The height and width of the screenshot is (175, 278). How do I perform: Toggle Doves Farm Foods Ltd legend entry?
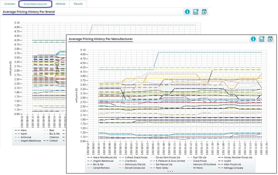(x=165, y=157)
